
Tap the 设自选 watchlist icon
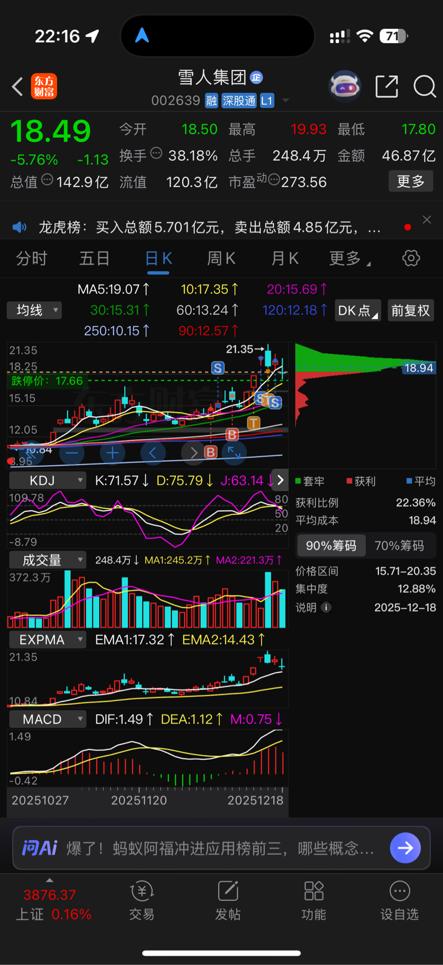pos(400,901)
